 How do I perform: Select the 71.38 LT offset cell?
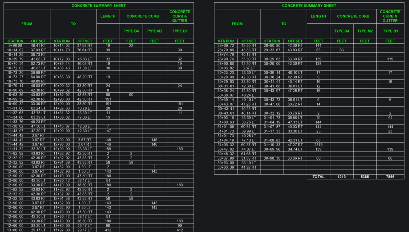[85, 68]
